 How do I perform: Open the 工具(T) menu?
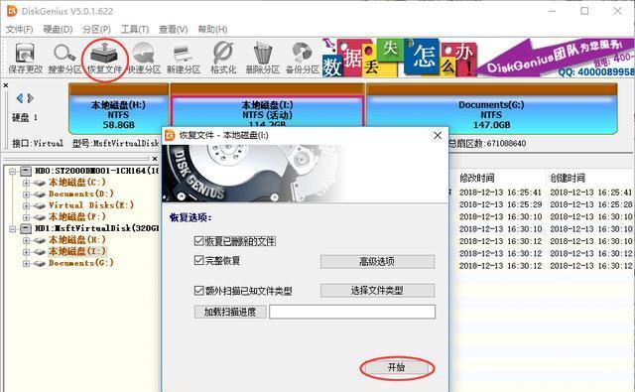pos(135,29)
